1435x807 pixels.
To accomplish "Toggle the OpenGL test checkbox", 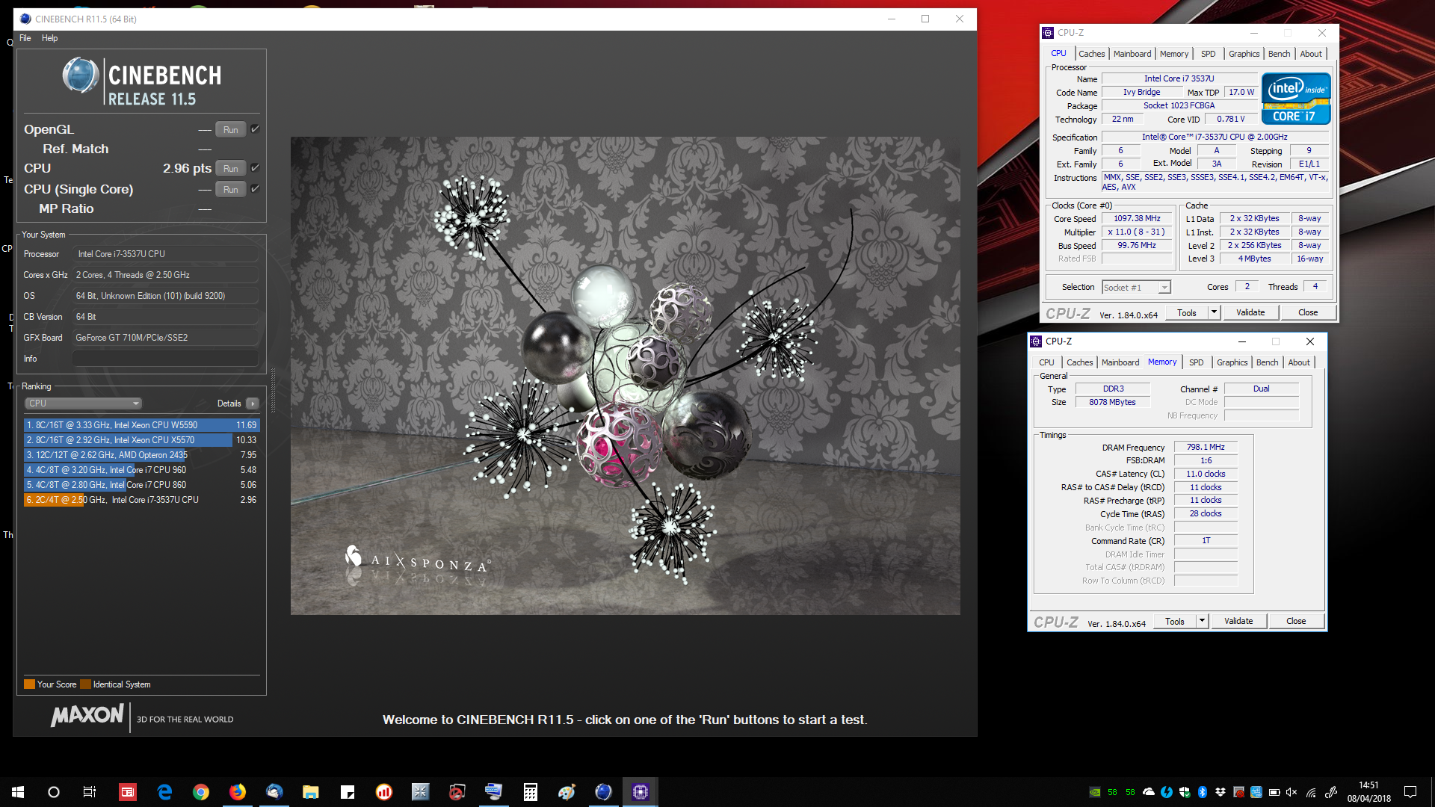I will pos(255,129).
